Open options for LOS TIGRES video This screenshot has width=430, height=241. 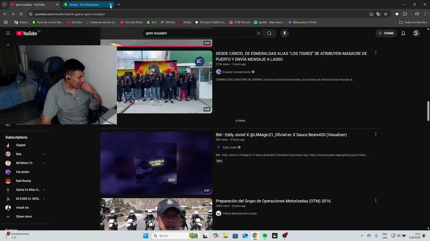376,53
